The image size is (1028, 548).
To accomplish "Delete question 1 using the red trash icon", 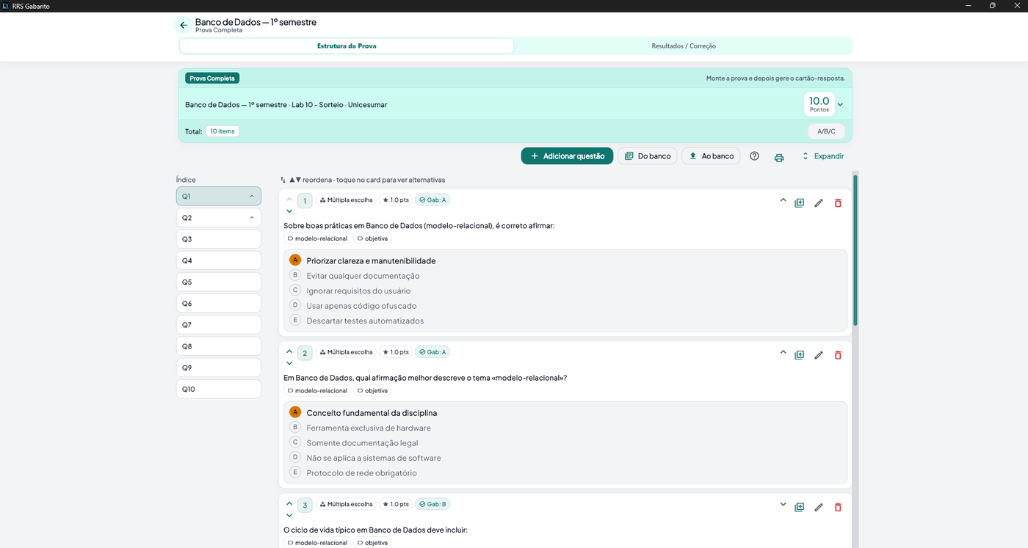I will pyautogui.click(x=838, y=203).
